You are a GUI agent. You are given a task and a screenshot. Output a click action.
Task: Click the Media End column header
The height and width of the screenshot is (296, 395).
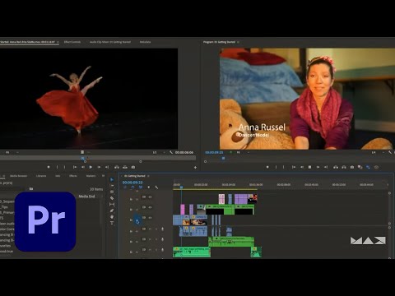tap(86, 197)
